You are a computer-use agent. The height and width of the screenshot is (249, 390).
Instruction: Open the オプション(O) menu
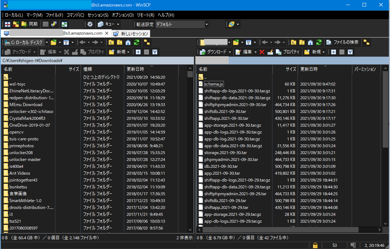pos(123,15)
